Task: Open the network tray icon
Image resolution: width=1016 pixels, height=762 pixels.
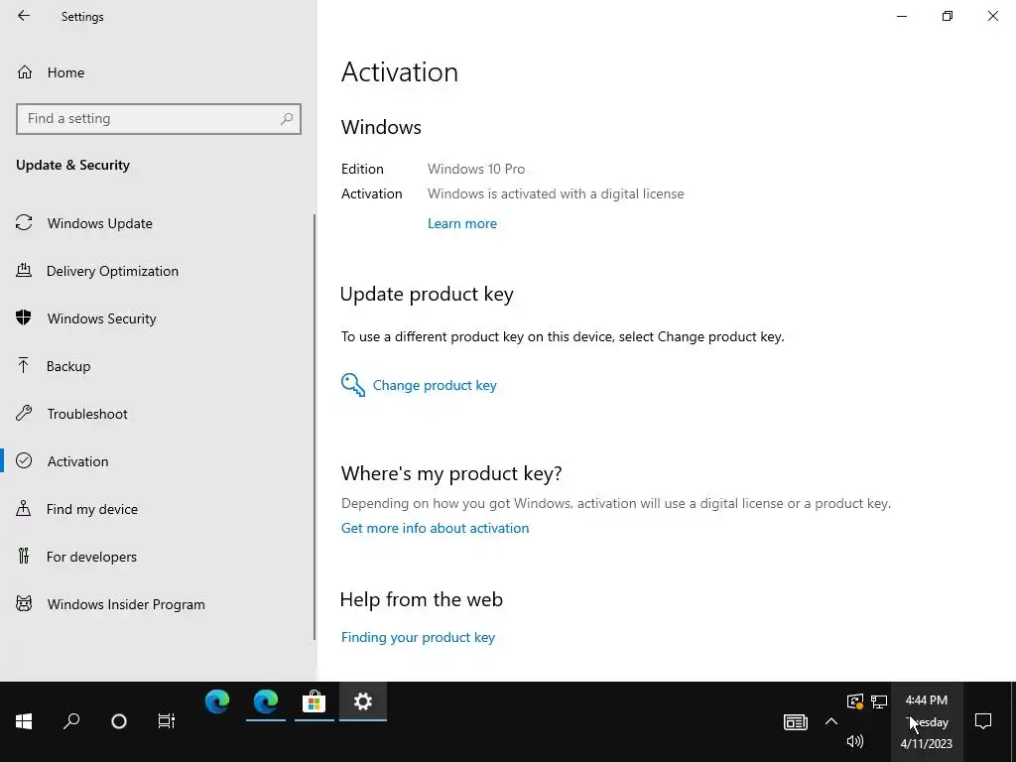Action: point(879,701)
